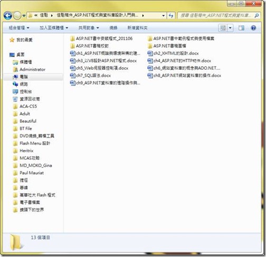Expand the address bar history dropdown
Viewport: 266px width, 257px height.
(164, 16)
